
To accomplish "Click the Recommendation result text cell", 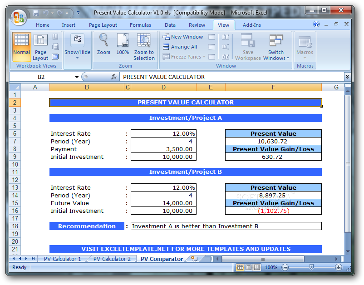I will 226,226.
